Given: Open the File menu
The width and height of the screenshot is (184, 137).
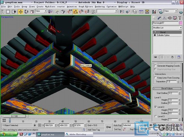Looking at the screenshot, I should [x=3, y=7].
